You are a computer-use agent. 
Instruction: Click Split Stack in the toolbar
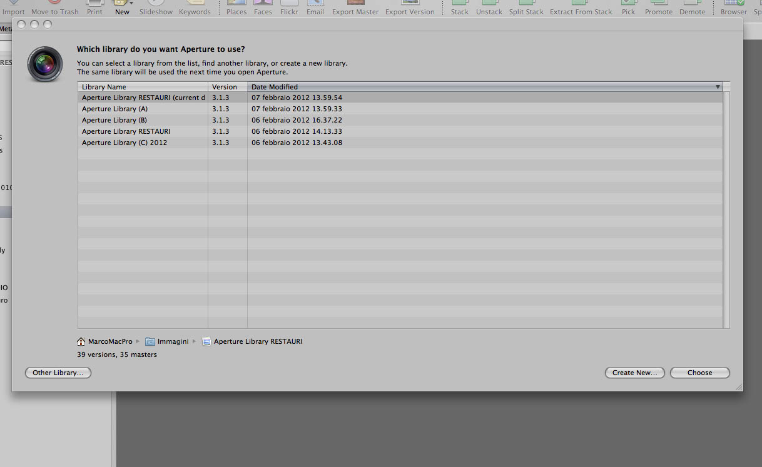point(526,8)
